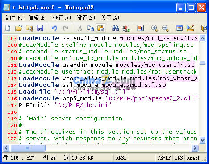Viewport: 209px width, 164px height.
Task: Click the vertical scrollbar down arrow
Action: pyautogui.click(x=202, y=140)
